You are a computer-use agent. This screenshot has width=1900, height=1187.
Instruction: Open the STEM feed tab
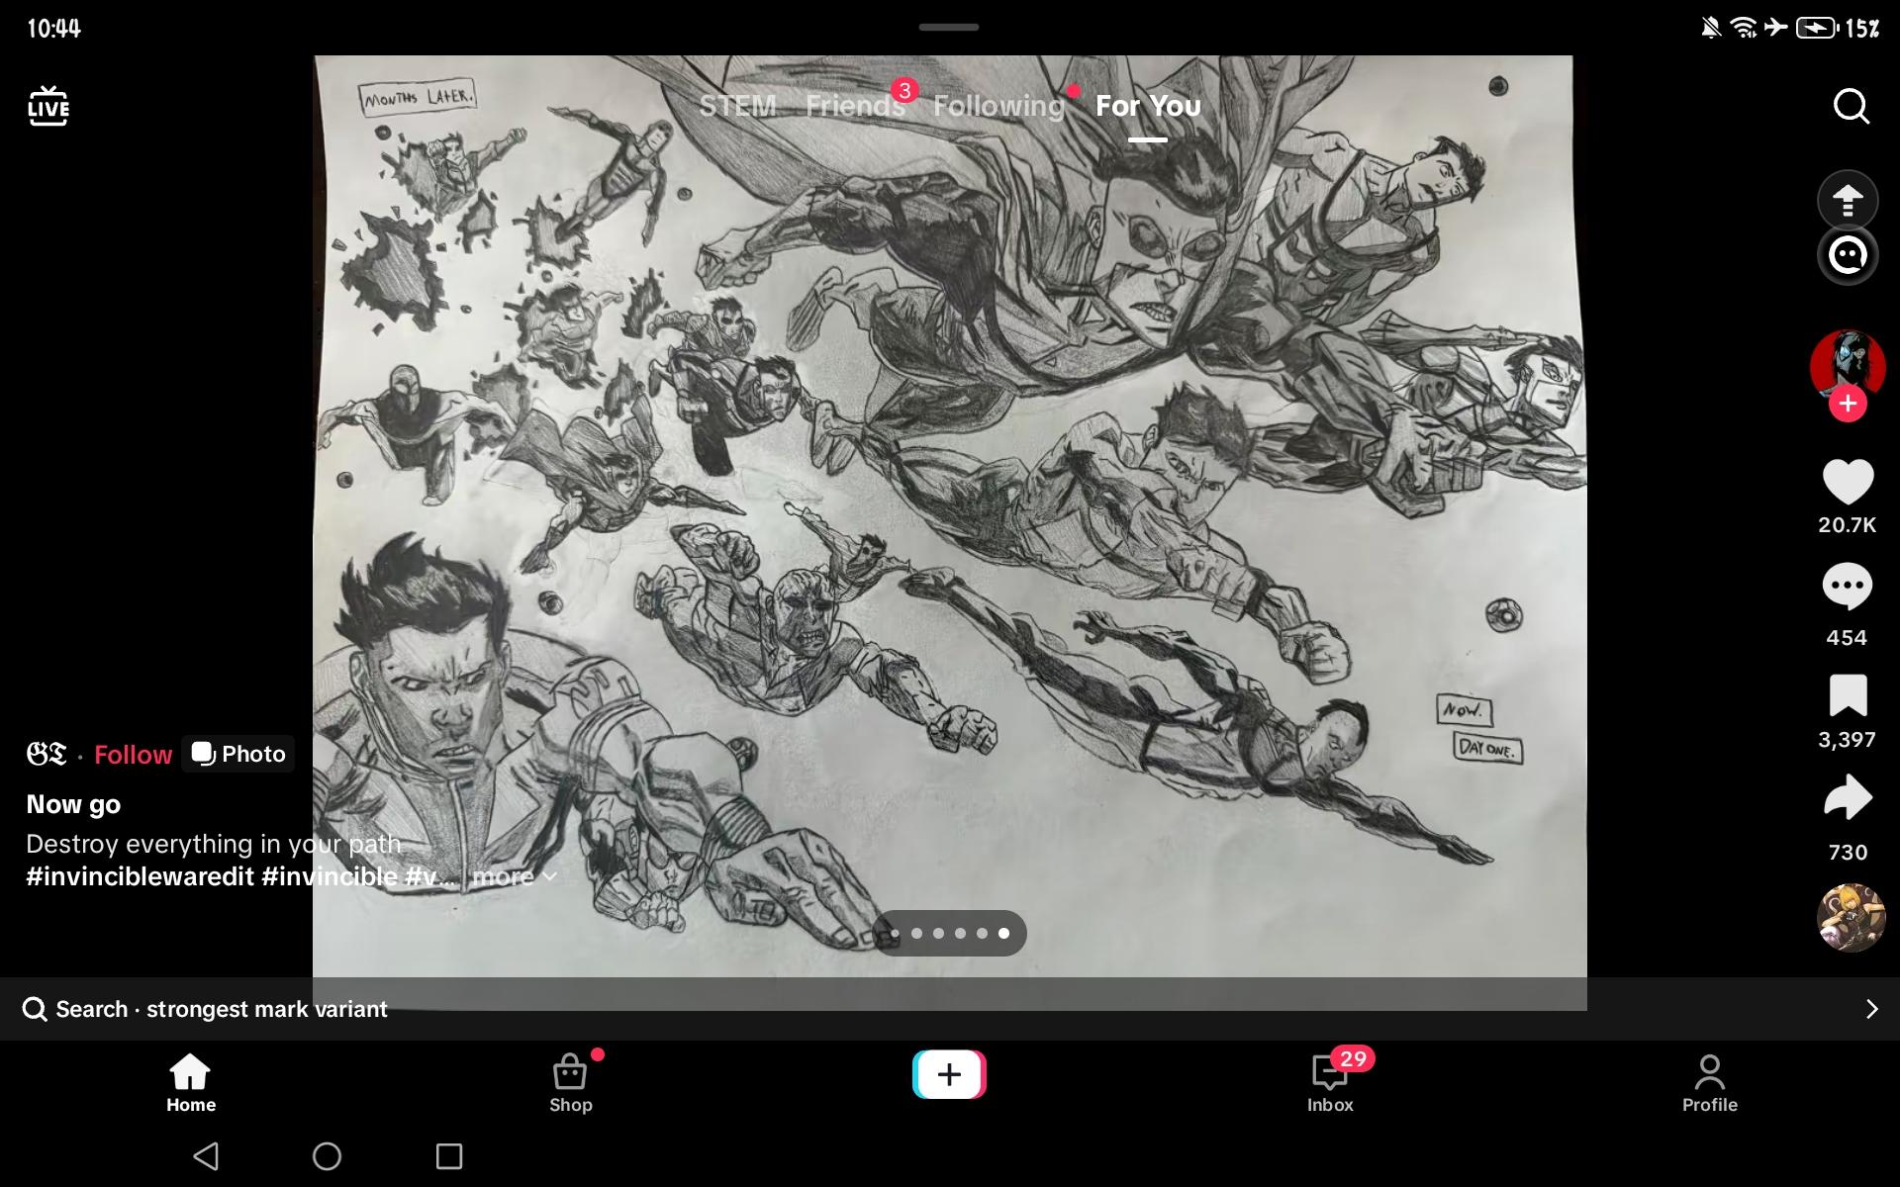click(737, 106)
